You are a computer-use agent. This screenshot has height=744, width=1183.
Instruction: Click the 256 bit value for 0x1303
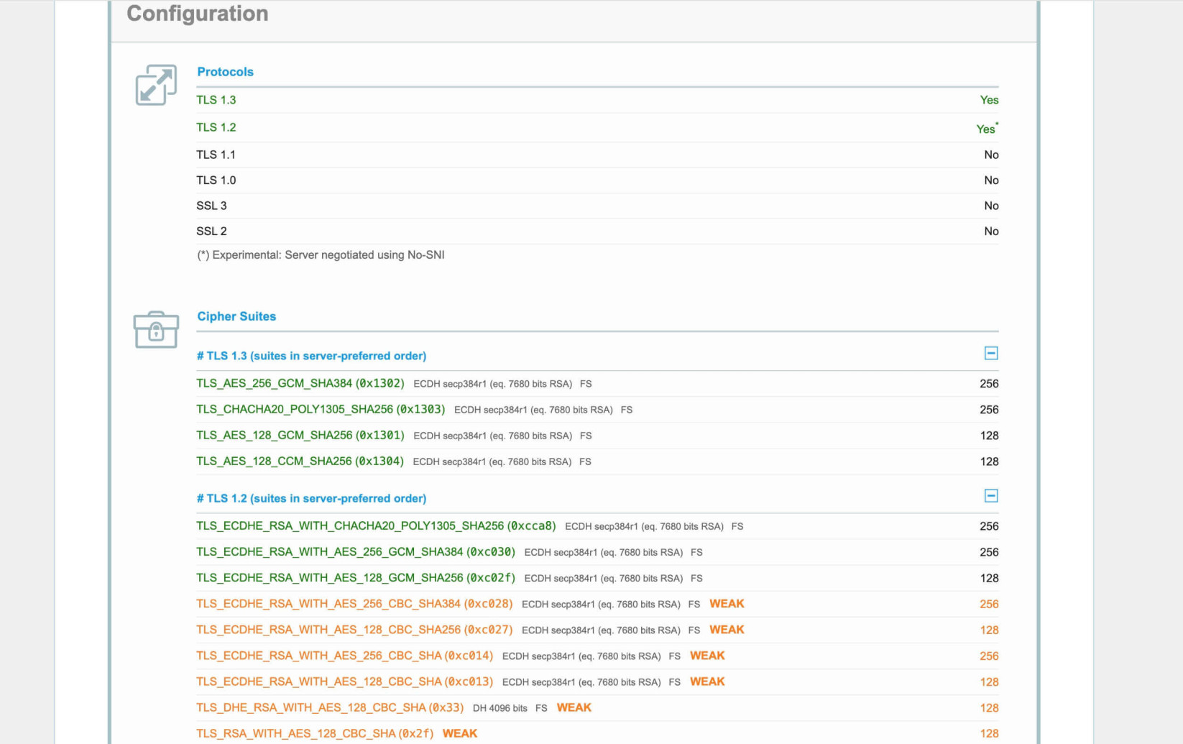[x=989, y=410]
